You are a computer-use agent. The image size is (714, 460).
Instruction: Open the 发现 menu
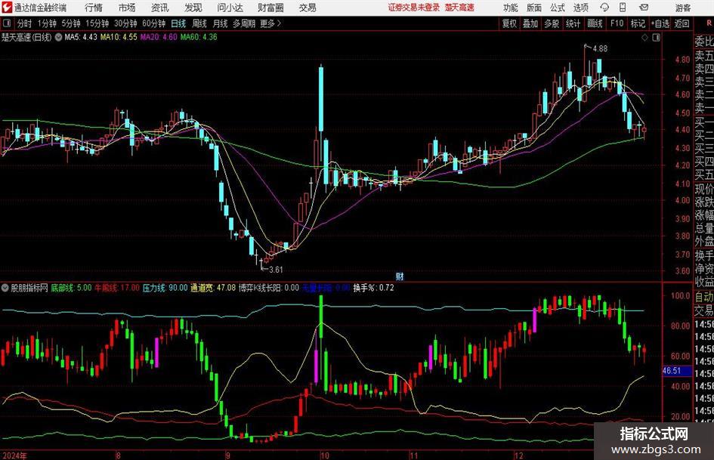[x=193, y=8]
